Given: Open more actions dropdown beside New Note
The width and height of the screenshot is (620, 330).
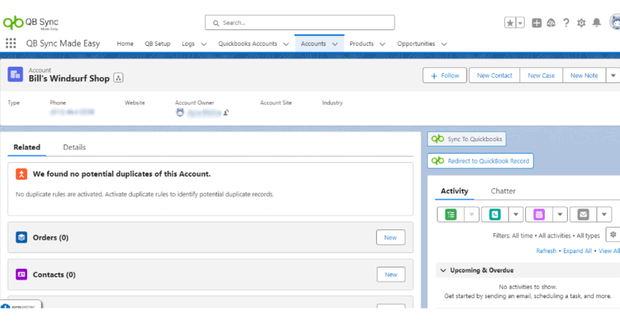Looking at the screenshot, I should 613,76.
